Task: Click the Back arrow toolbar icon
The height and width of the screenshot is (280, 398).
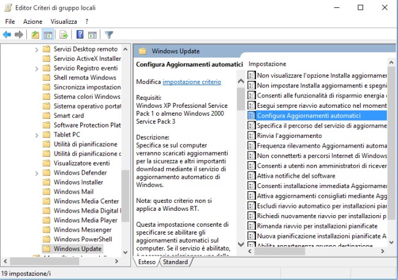Action: 7,34
